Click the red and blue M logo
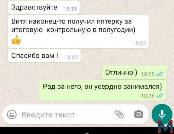The width and height of the screenshot is (174, 134). click(165, 126)
